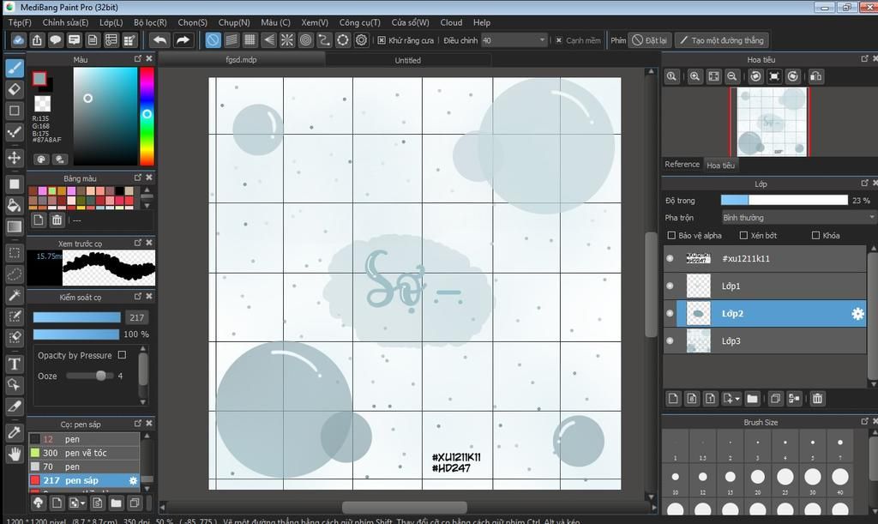Select the Lớp3 layer row
The width and height of the screenshot is (878, 524).
pyautogui.click(x=765, y=340)
